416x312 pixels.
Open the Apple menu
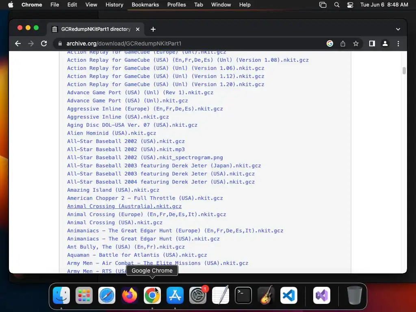(11, 5)
